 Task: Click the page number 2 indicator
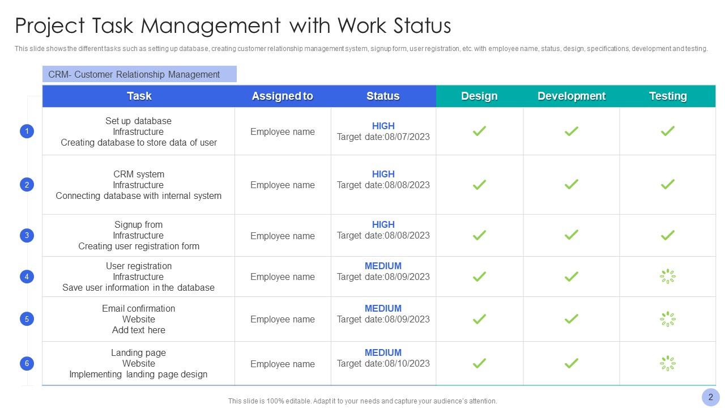point(710,396)
